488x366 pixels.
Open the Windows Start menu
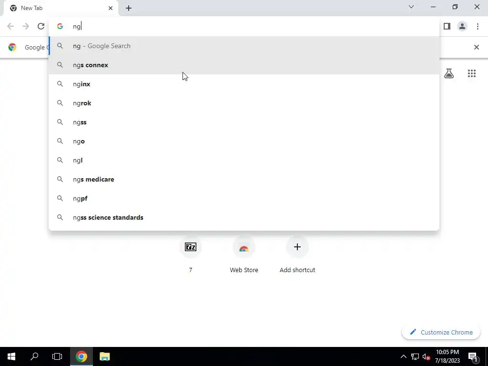coord(11,356)
